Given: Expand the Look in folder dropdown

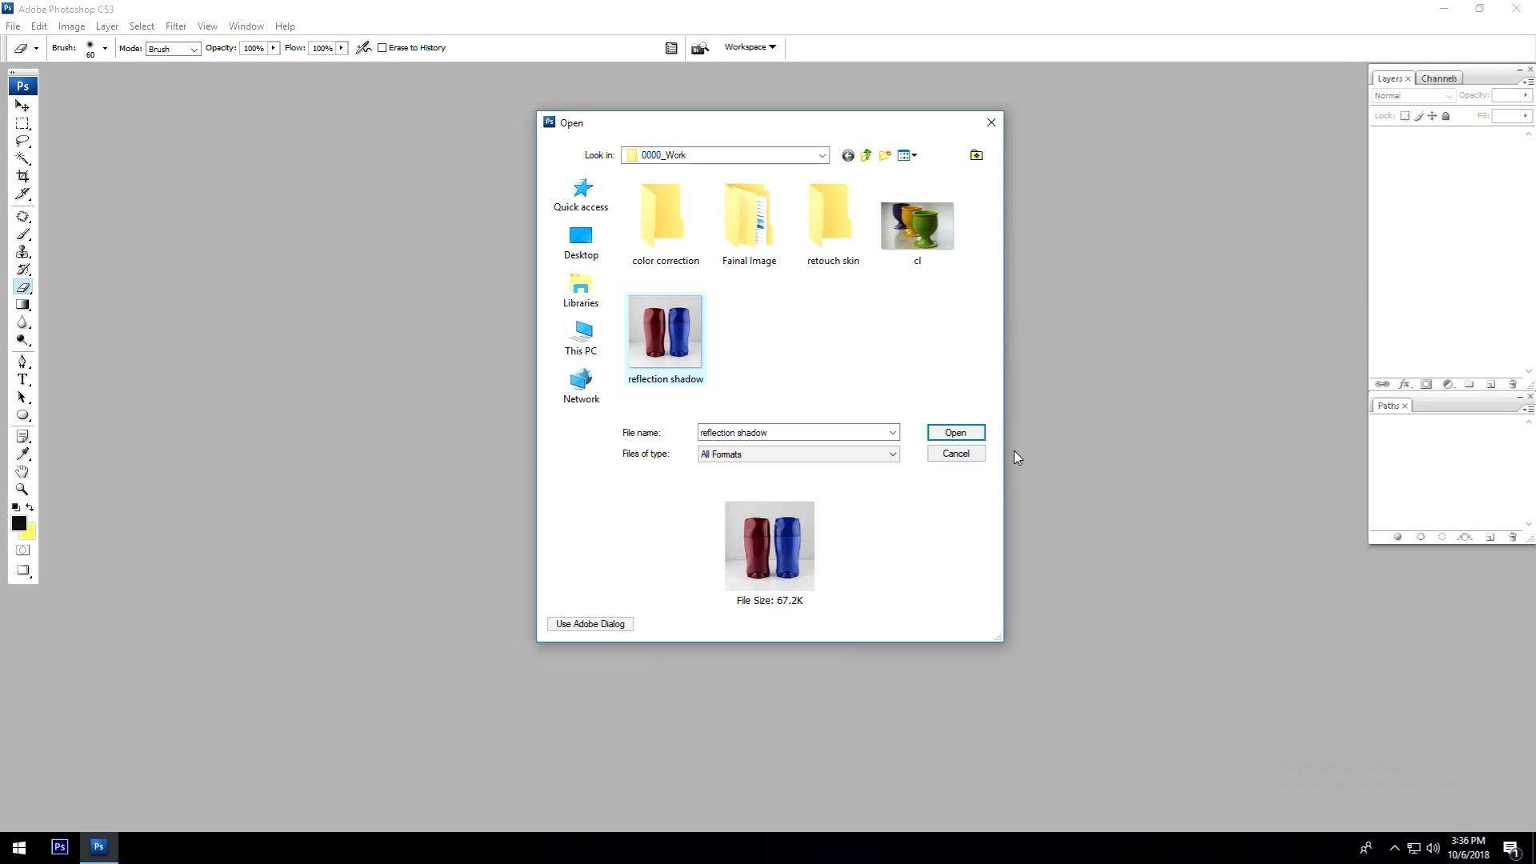Looking at the screenshot, I should [823, 155].
